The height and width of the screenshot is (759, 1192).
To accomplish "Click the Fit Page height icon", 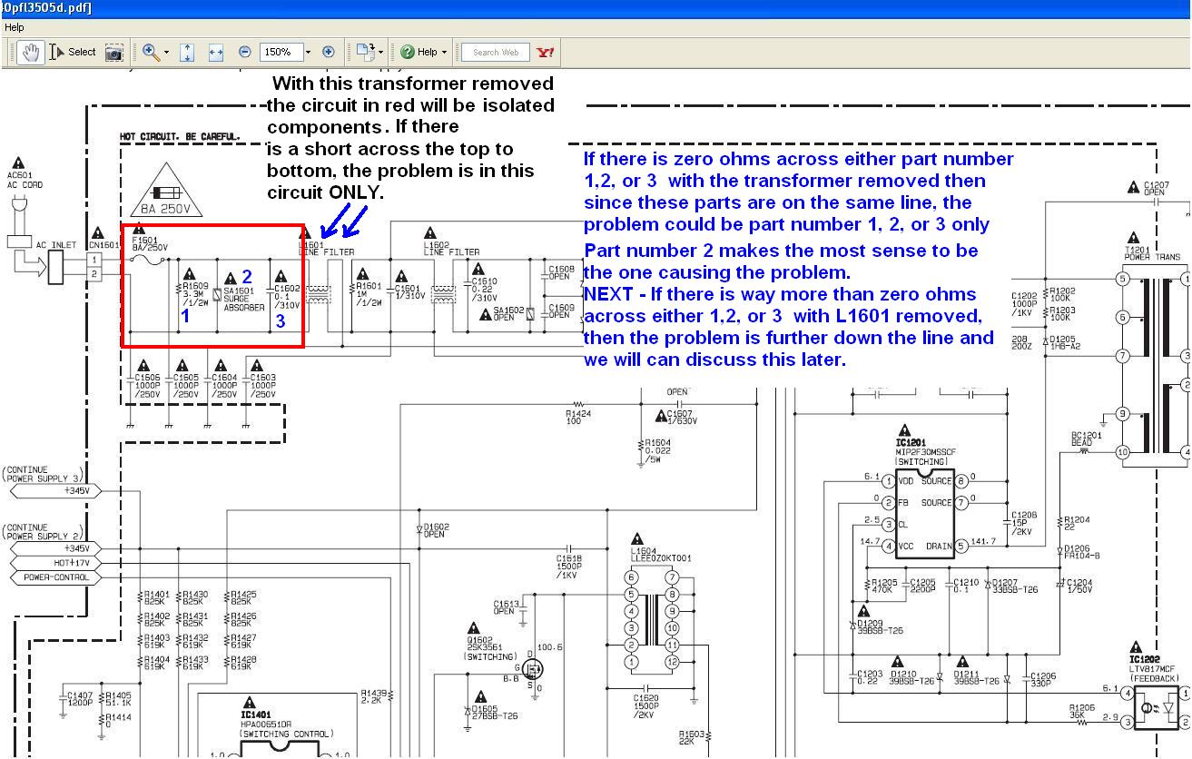I will pos(187,53).
